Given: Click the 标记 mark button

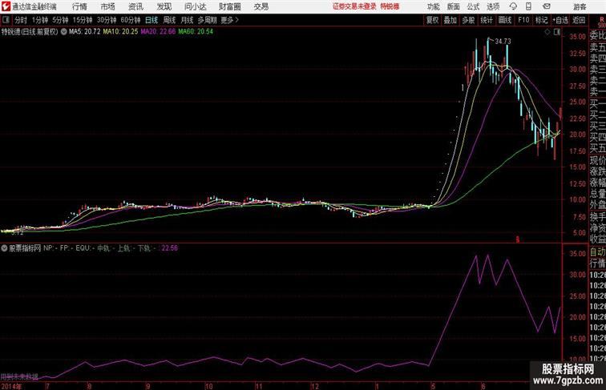Looking at the screenshot, I should click(x=541, y=20).
